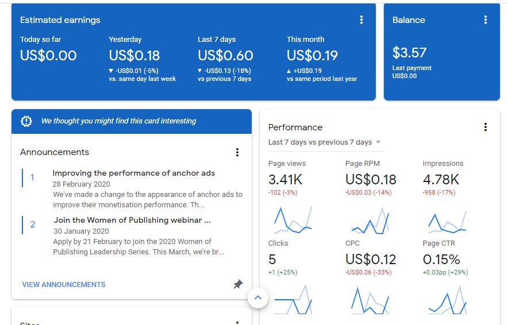Click the Yesterday earnings amount
Image resolution: width=508 pixels, height=325 pixels.
click(134, 56)
